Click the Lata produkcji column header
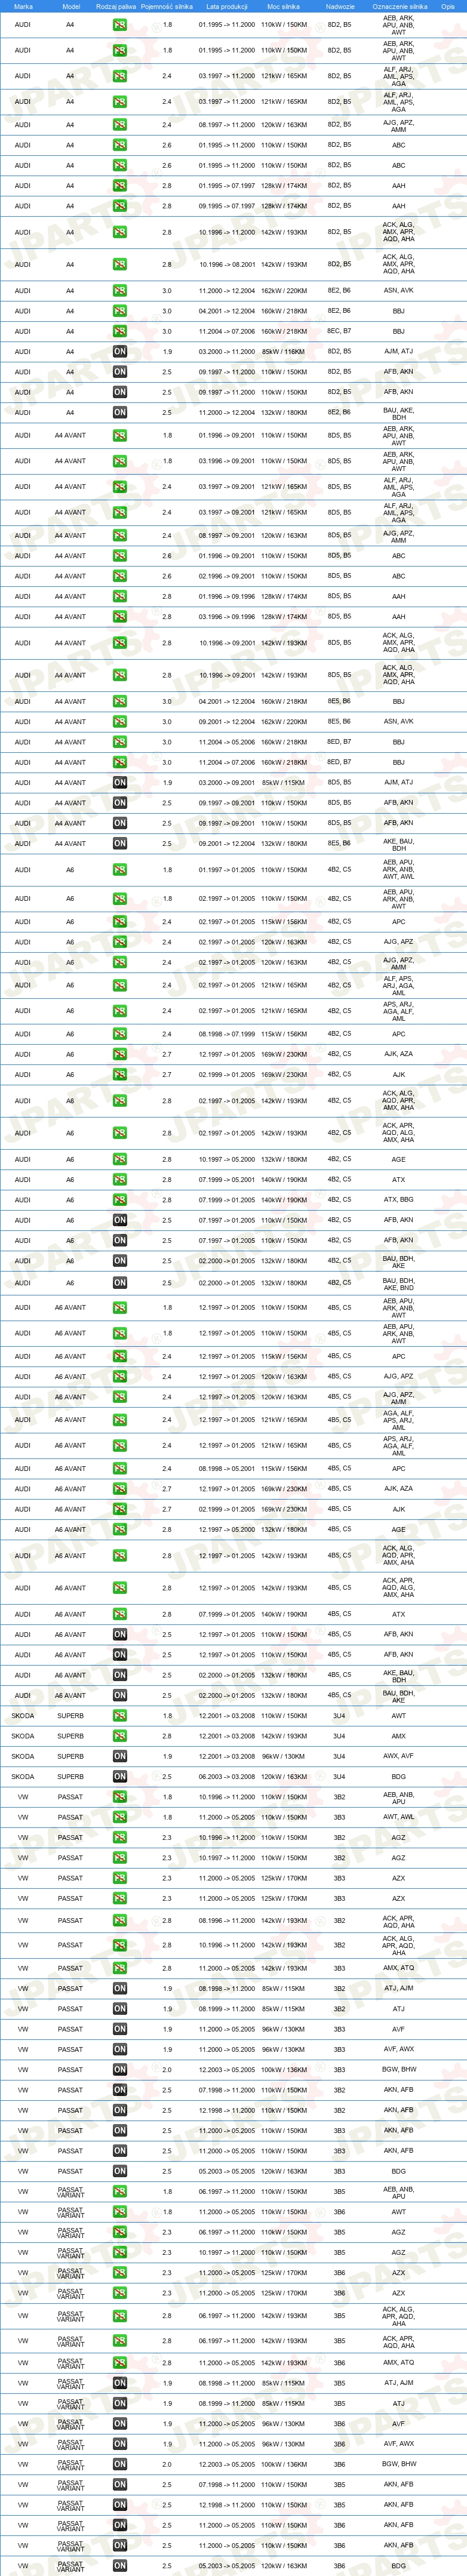Image resolution: width=467 pixels, height=2576 pixels. [227, 6]
